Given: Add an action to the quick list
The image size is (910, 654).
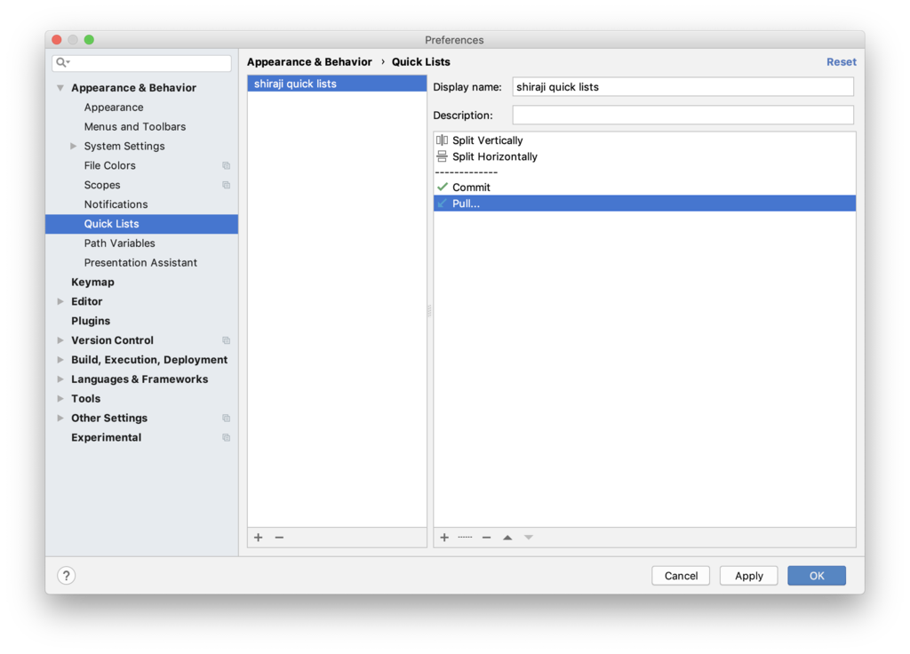Looking at the screenshot, I should point(444,538).
